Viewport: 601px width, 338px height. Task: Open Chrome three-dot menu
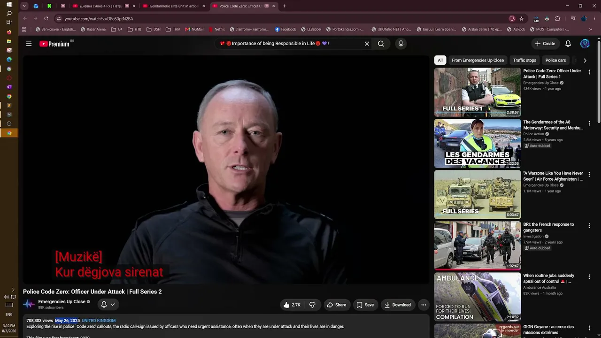click(594, 19)
